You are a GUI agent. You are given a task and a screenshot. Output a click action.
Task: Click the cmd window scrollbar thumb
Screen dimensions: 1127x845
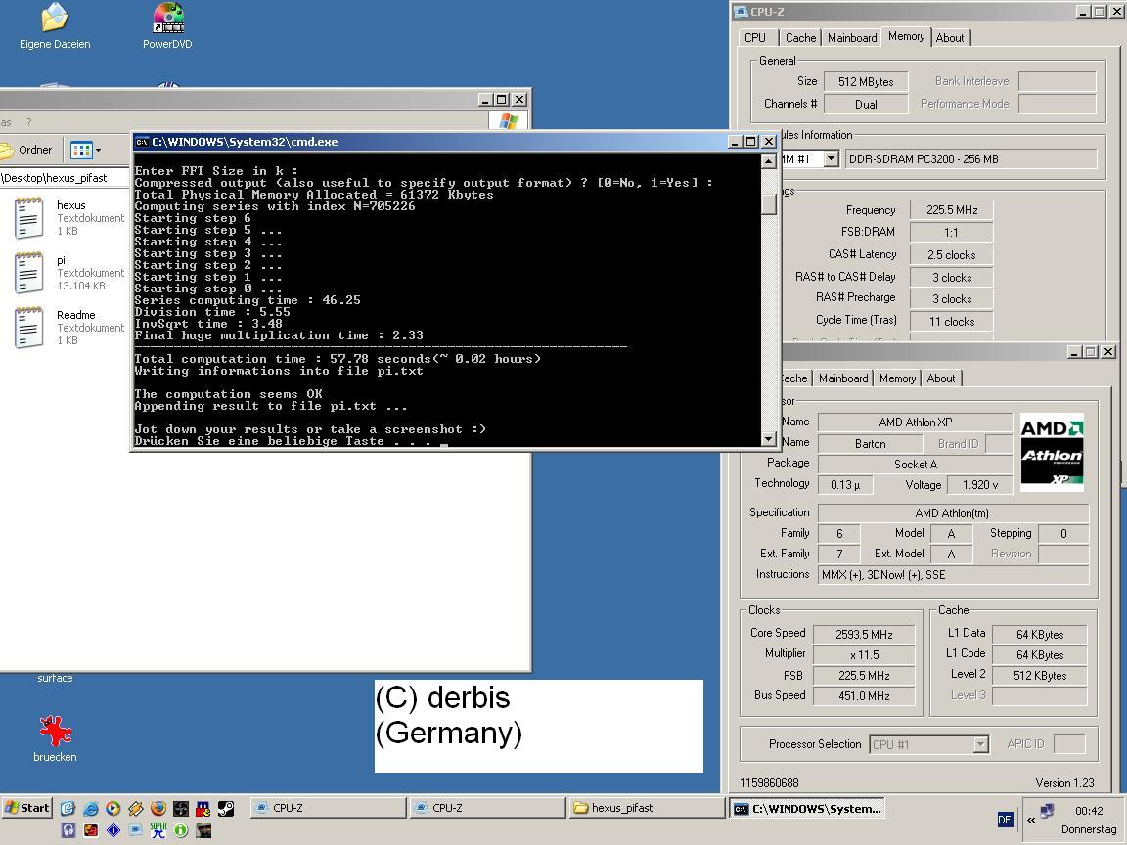tap(768, 203)
